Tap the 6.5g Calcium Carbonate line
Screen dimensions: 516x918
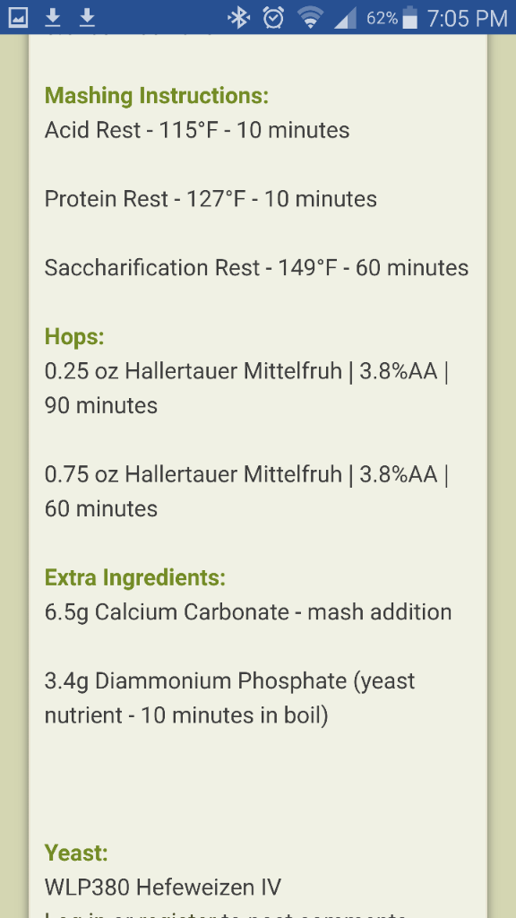tap(248, 612)
